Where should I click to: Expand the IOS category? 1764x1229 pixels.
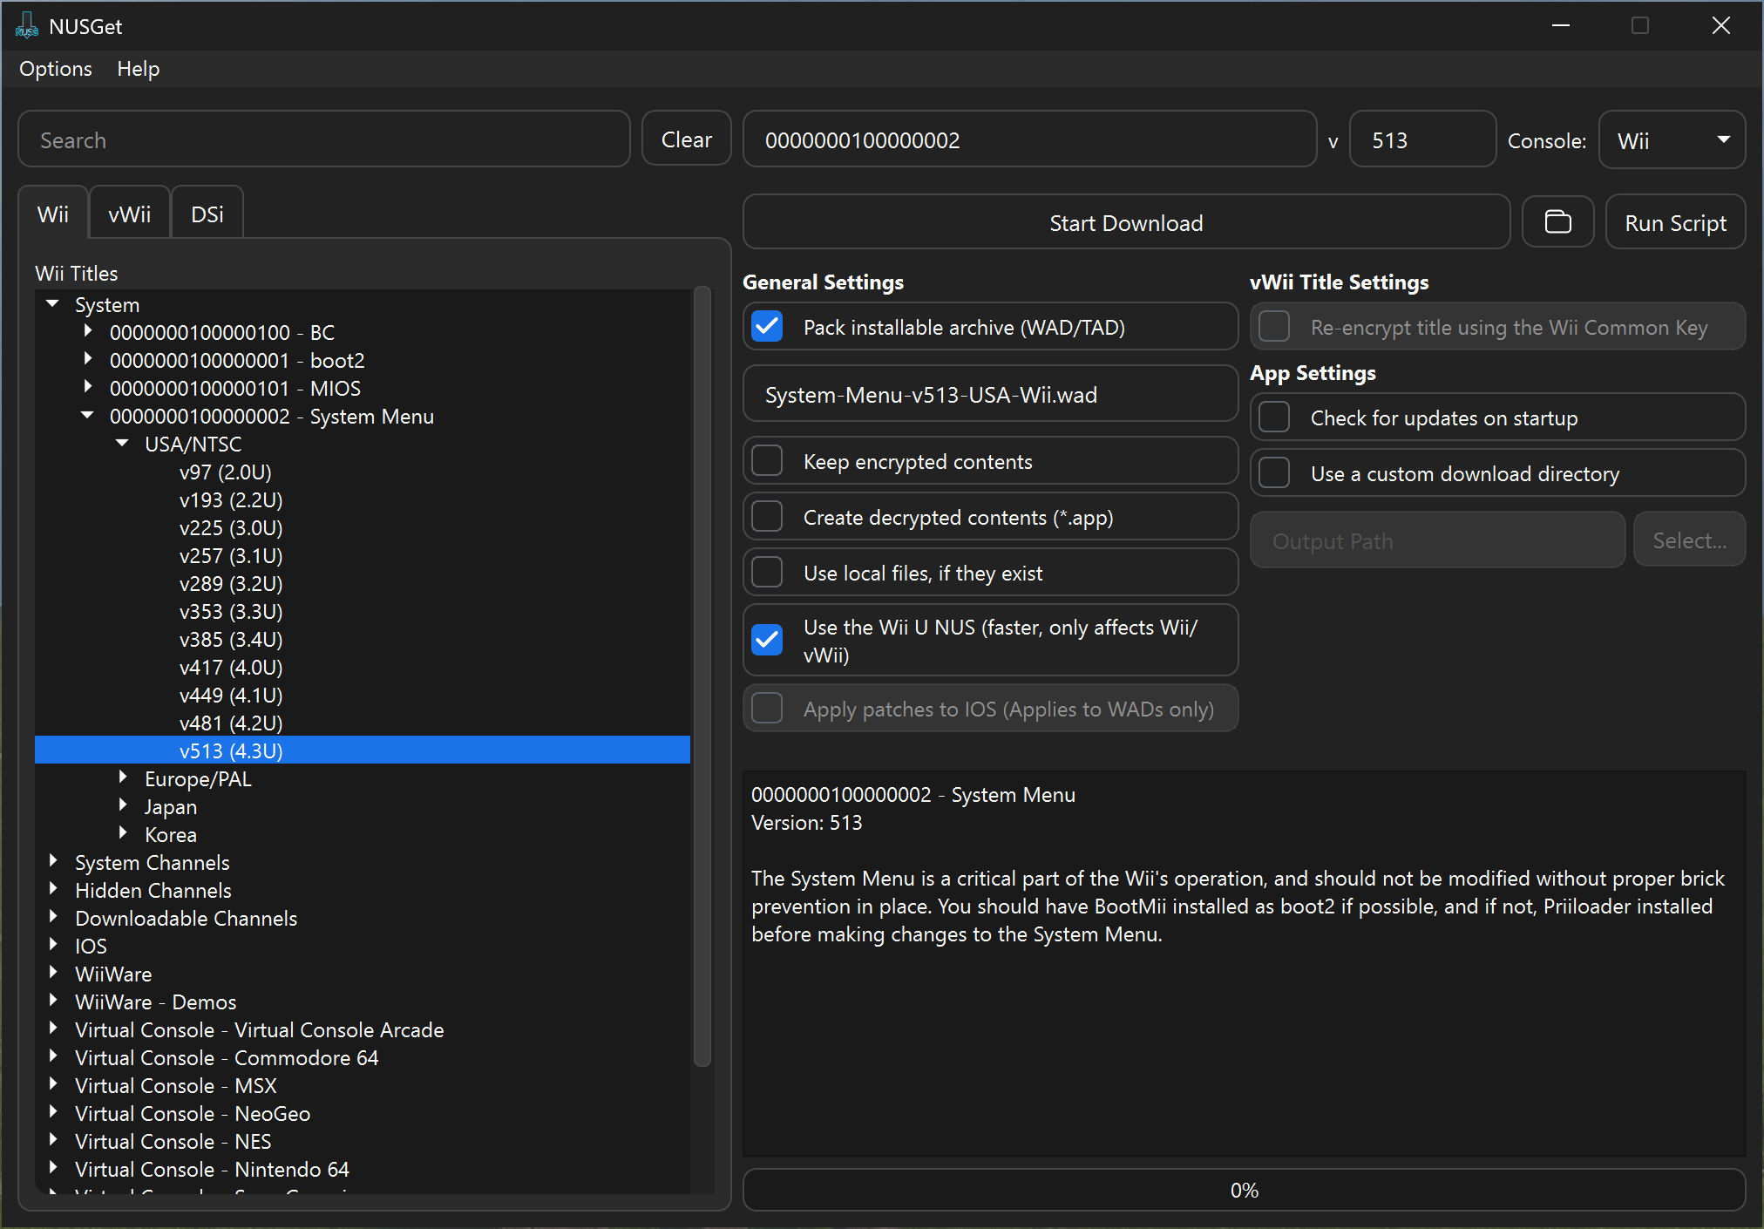pyautogui.click(x=53, y=945)
